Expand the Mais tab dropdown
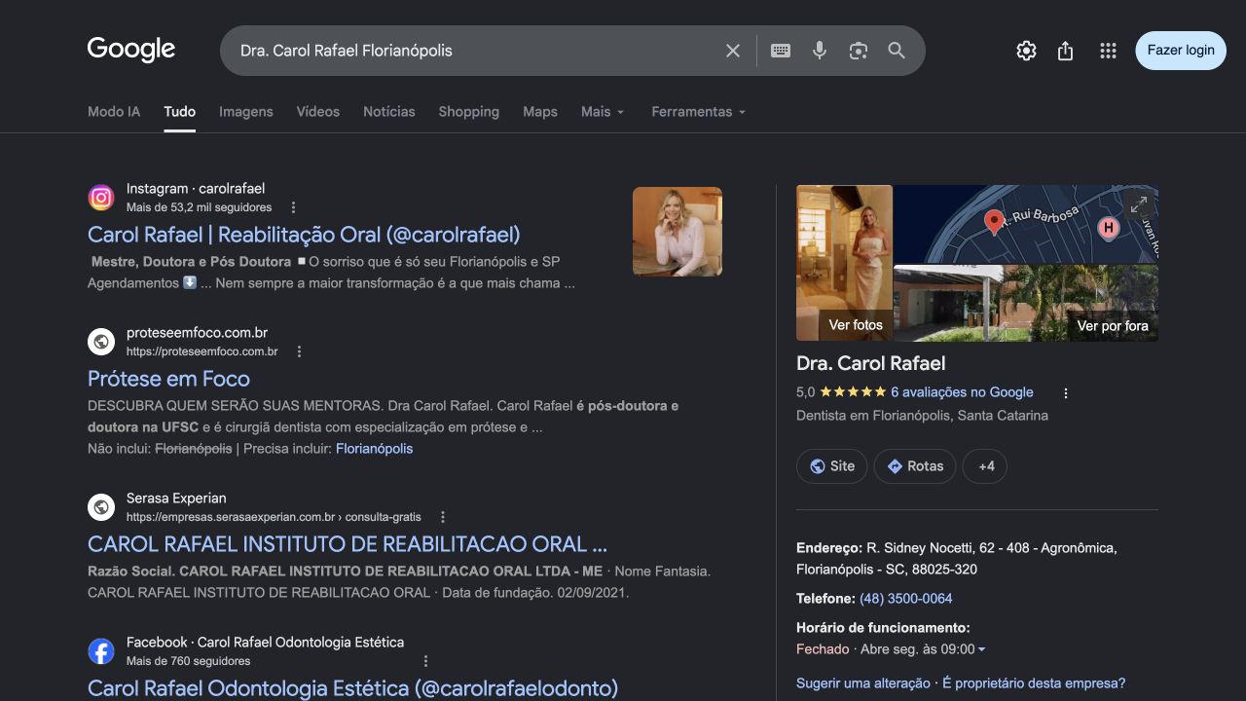1246x701 pixels. (603, 112)
